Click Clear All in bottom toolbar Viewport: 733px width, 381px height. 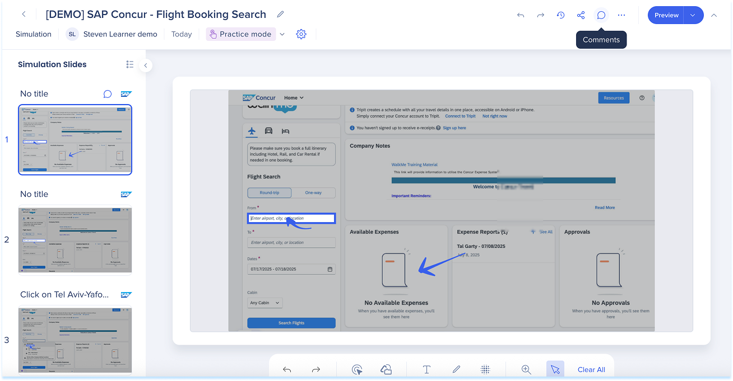pos(591,369)
